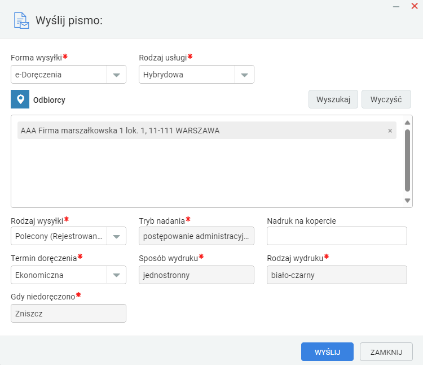The height and width of the screenshot is (365, 423).
Task: Click the ZAMKNIJ button
Action: pyautogui.click(x=386, y=352)
